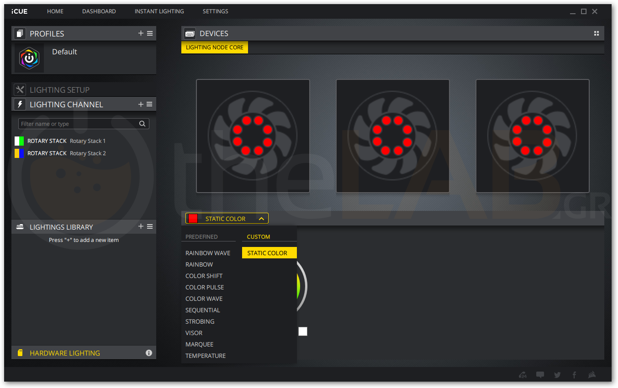Go to the DASHBOARD tab
The height and width of the screenshot is (388, 618).
99,11
